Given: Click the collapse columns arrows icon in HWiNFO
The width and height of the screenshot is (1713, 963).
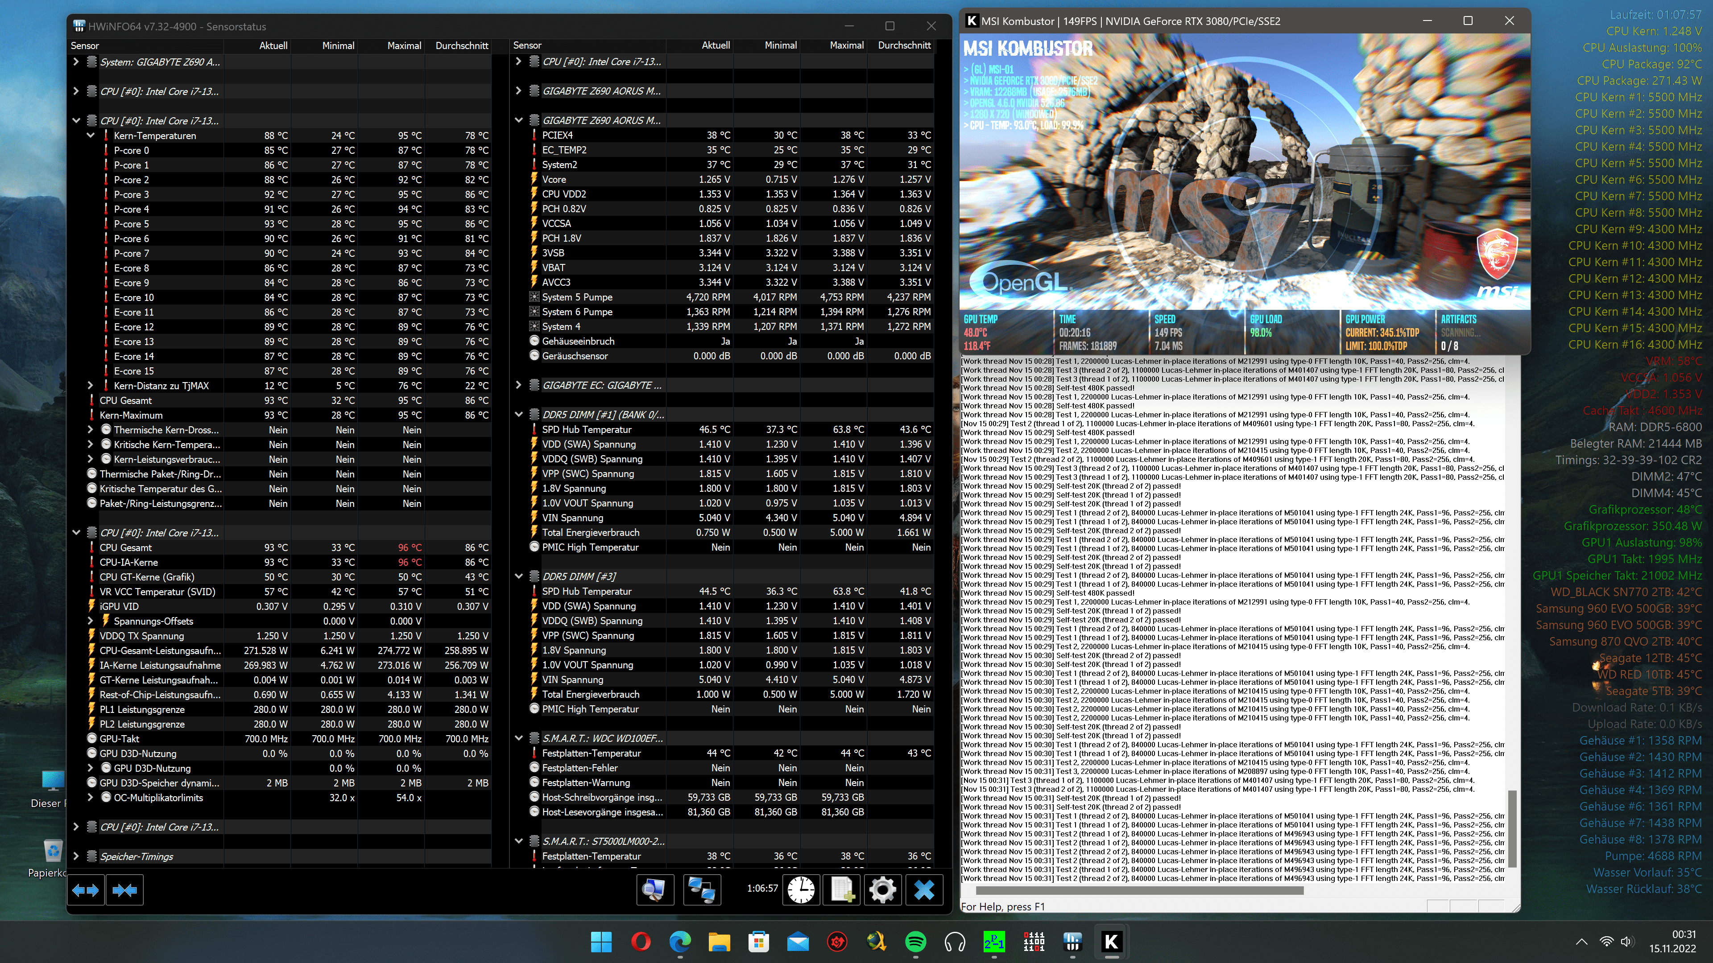Looking at the screenshot, I should coord(124,890).
